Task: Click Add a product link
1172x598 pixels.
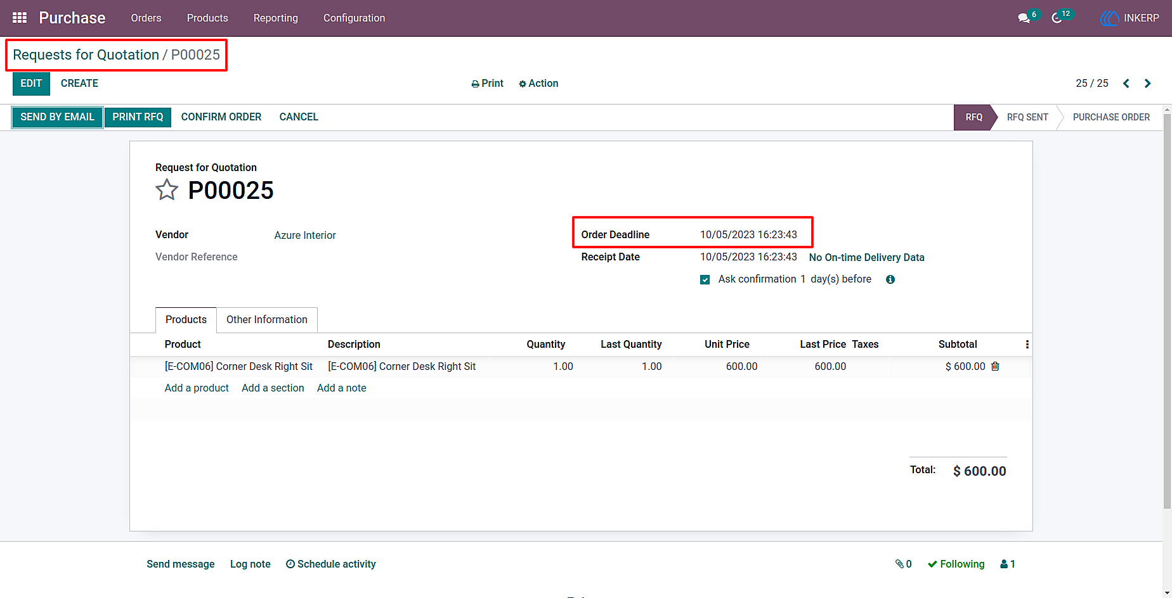Action: [x=197, y=388]
